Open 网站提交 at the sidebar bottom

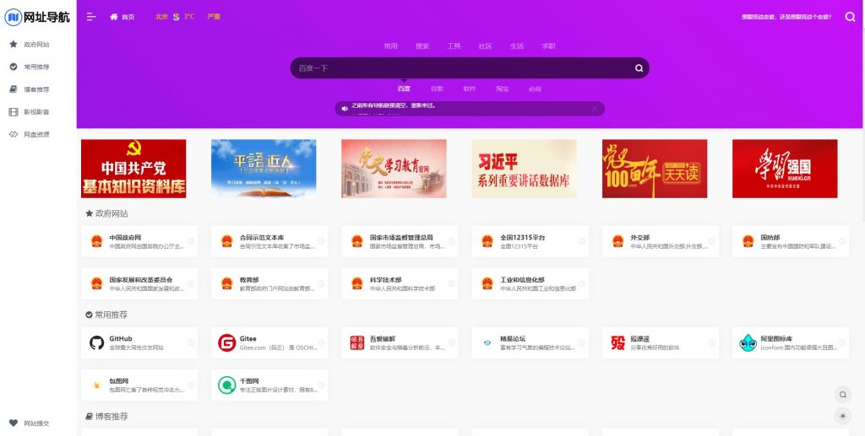[38, 423]
